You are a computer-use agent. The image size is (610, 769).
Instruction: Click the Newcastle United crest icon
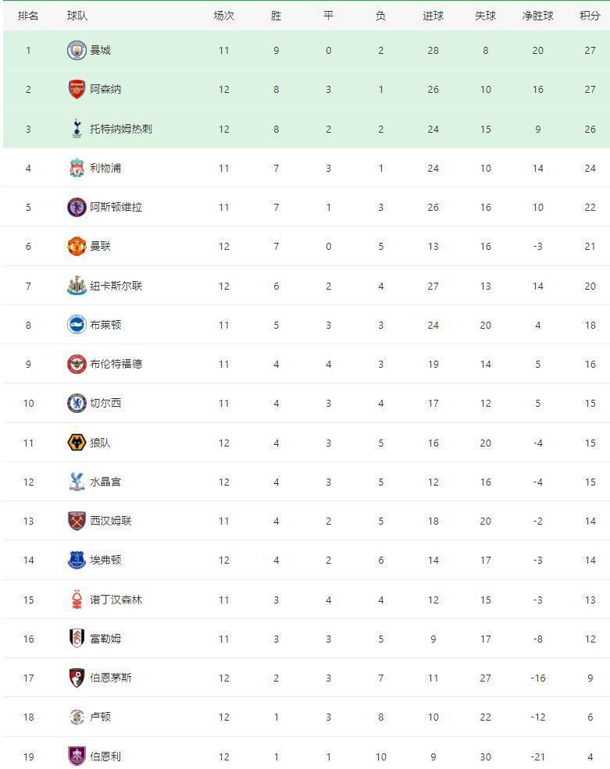click(77, 286)
